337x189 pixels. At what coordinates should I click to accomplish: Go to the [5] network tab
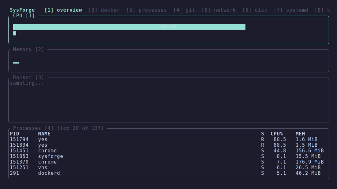218,10
